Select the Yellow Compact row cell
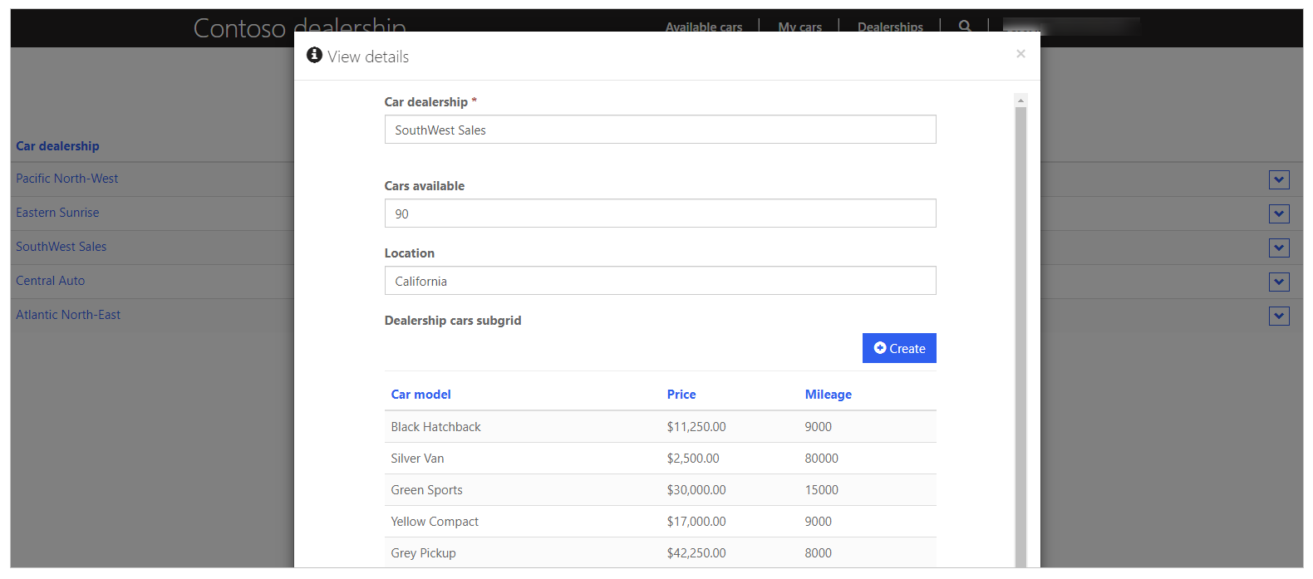This screenshot has height=579, width=1313. (435, 522)
